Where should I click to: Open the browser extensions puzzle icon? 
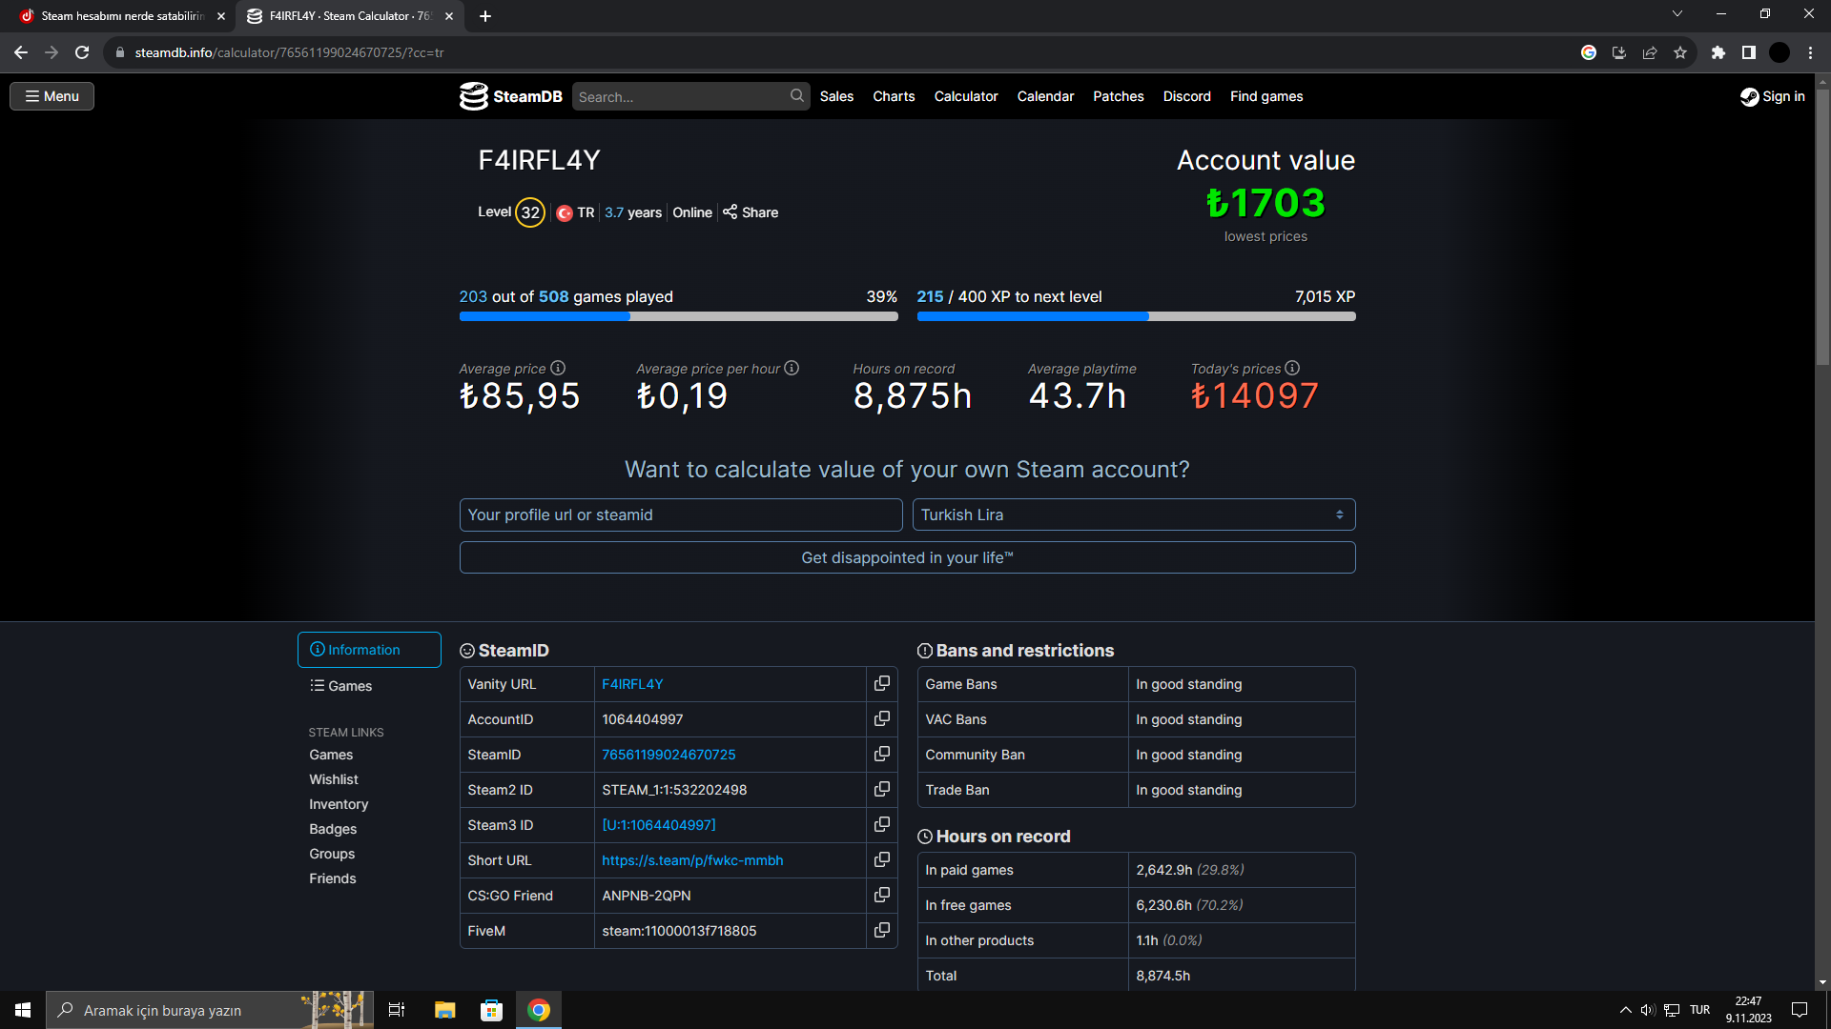1718,52
